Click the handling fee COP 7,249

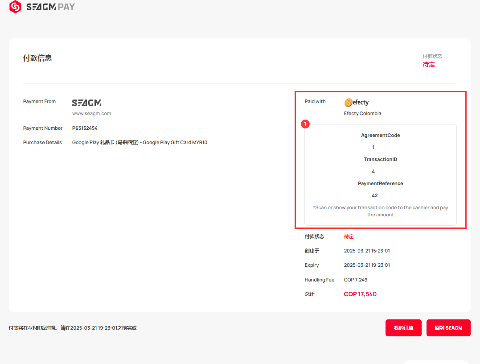pos(355,280)
